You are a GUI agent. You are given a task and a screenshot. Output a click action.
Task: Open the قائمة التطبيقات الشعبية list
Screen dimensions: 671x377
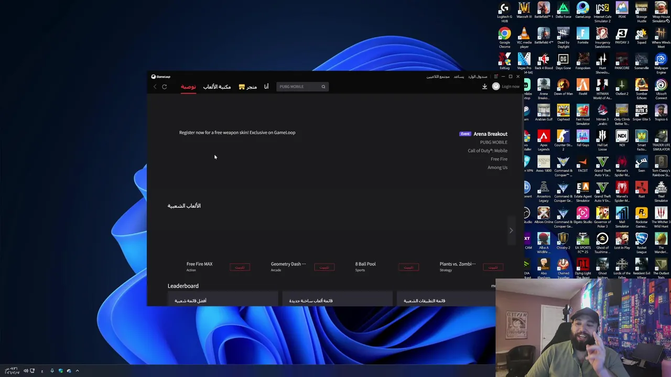tap(424, 301)
